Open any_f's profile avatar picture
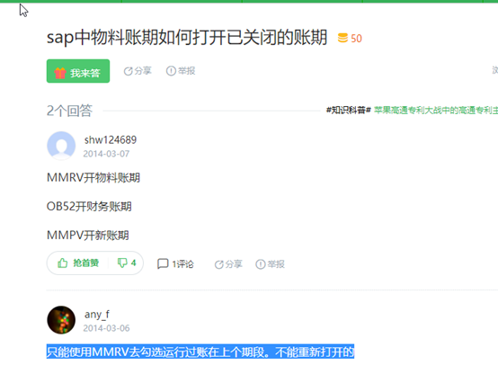 pos(61,320)
